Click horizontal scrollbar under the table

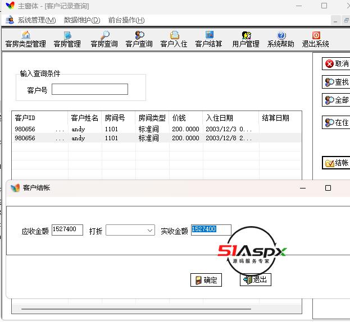click(136, 309)
